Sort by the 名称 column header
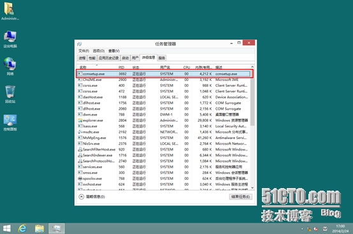This screenshot has height=234, width=353. (97, 67)
